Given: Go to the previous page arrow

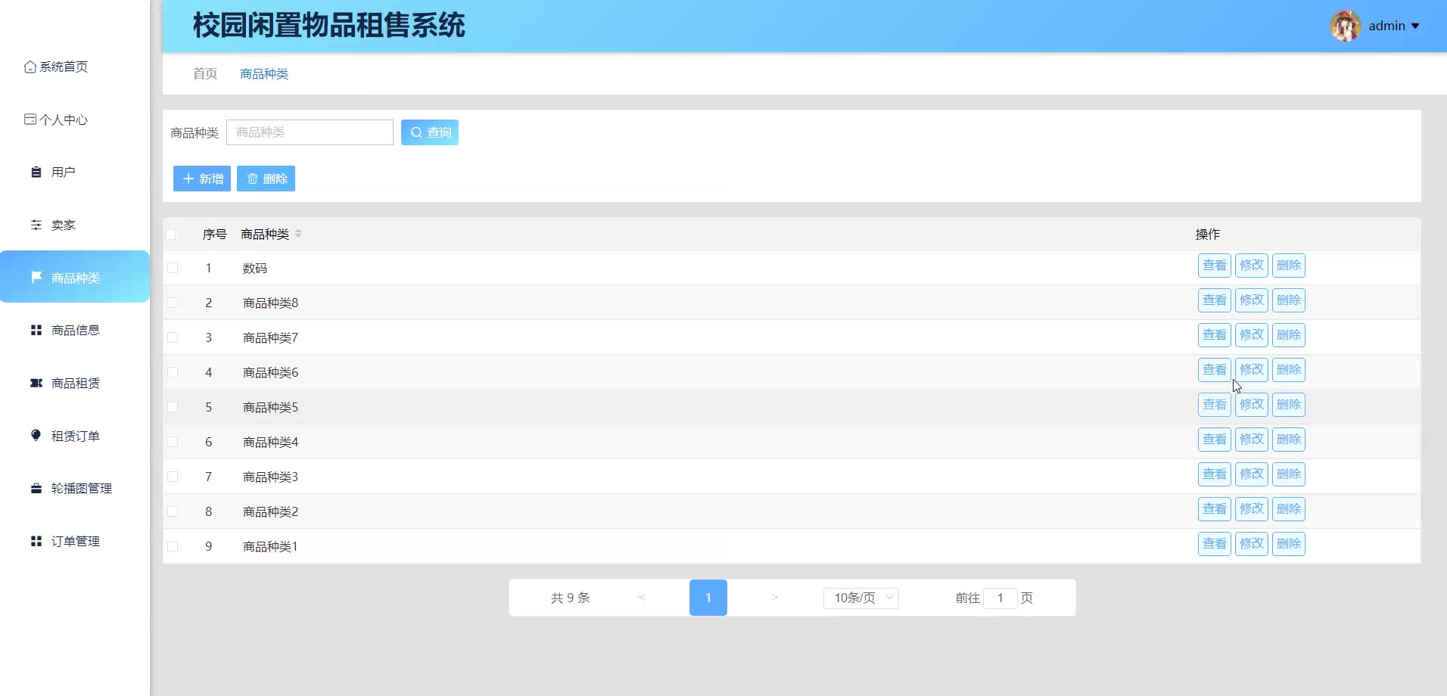Looking at the screenshot, I should 641,598.
